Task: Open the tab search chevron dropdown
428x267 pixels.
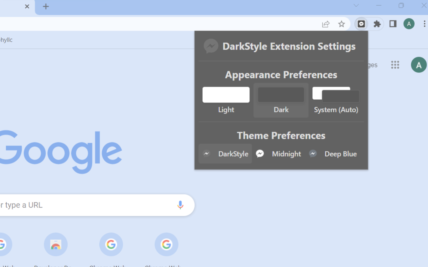Action: (x=356, y=5)
